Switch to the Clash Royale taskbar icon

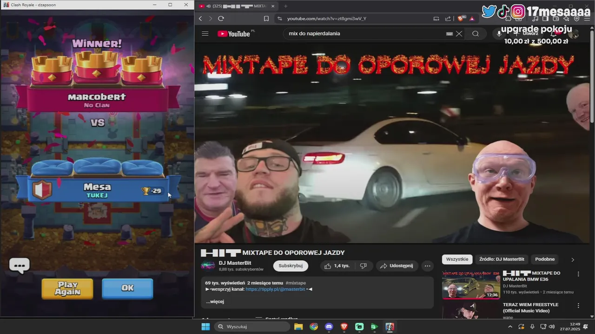click(x=390, y=327)
